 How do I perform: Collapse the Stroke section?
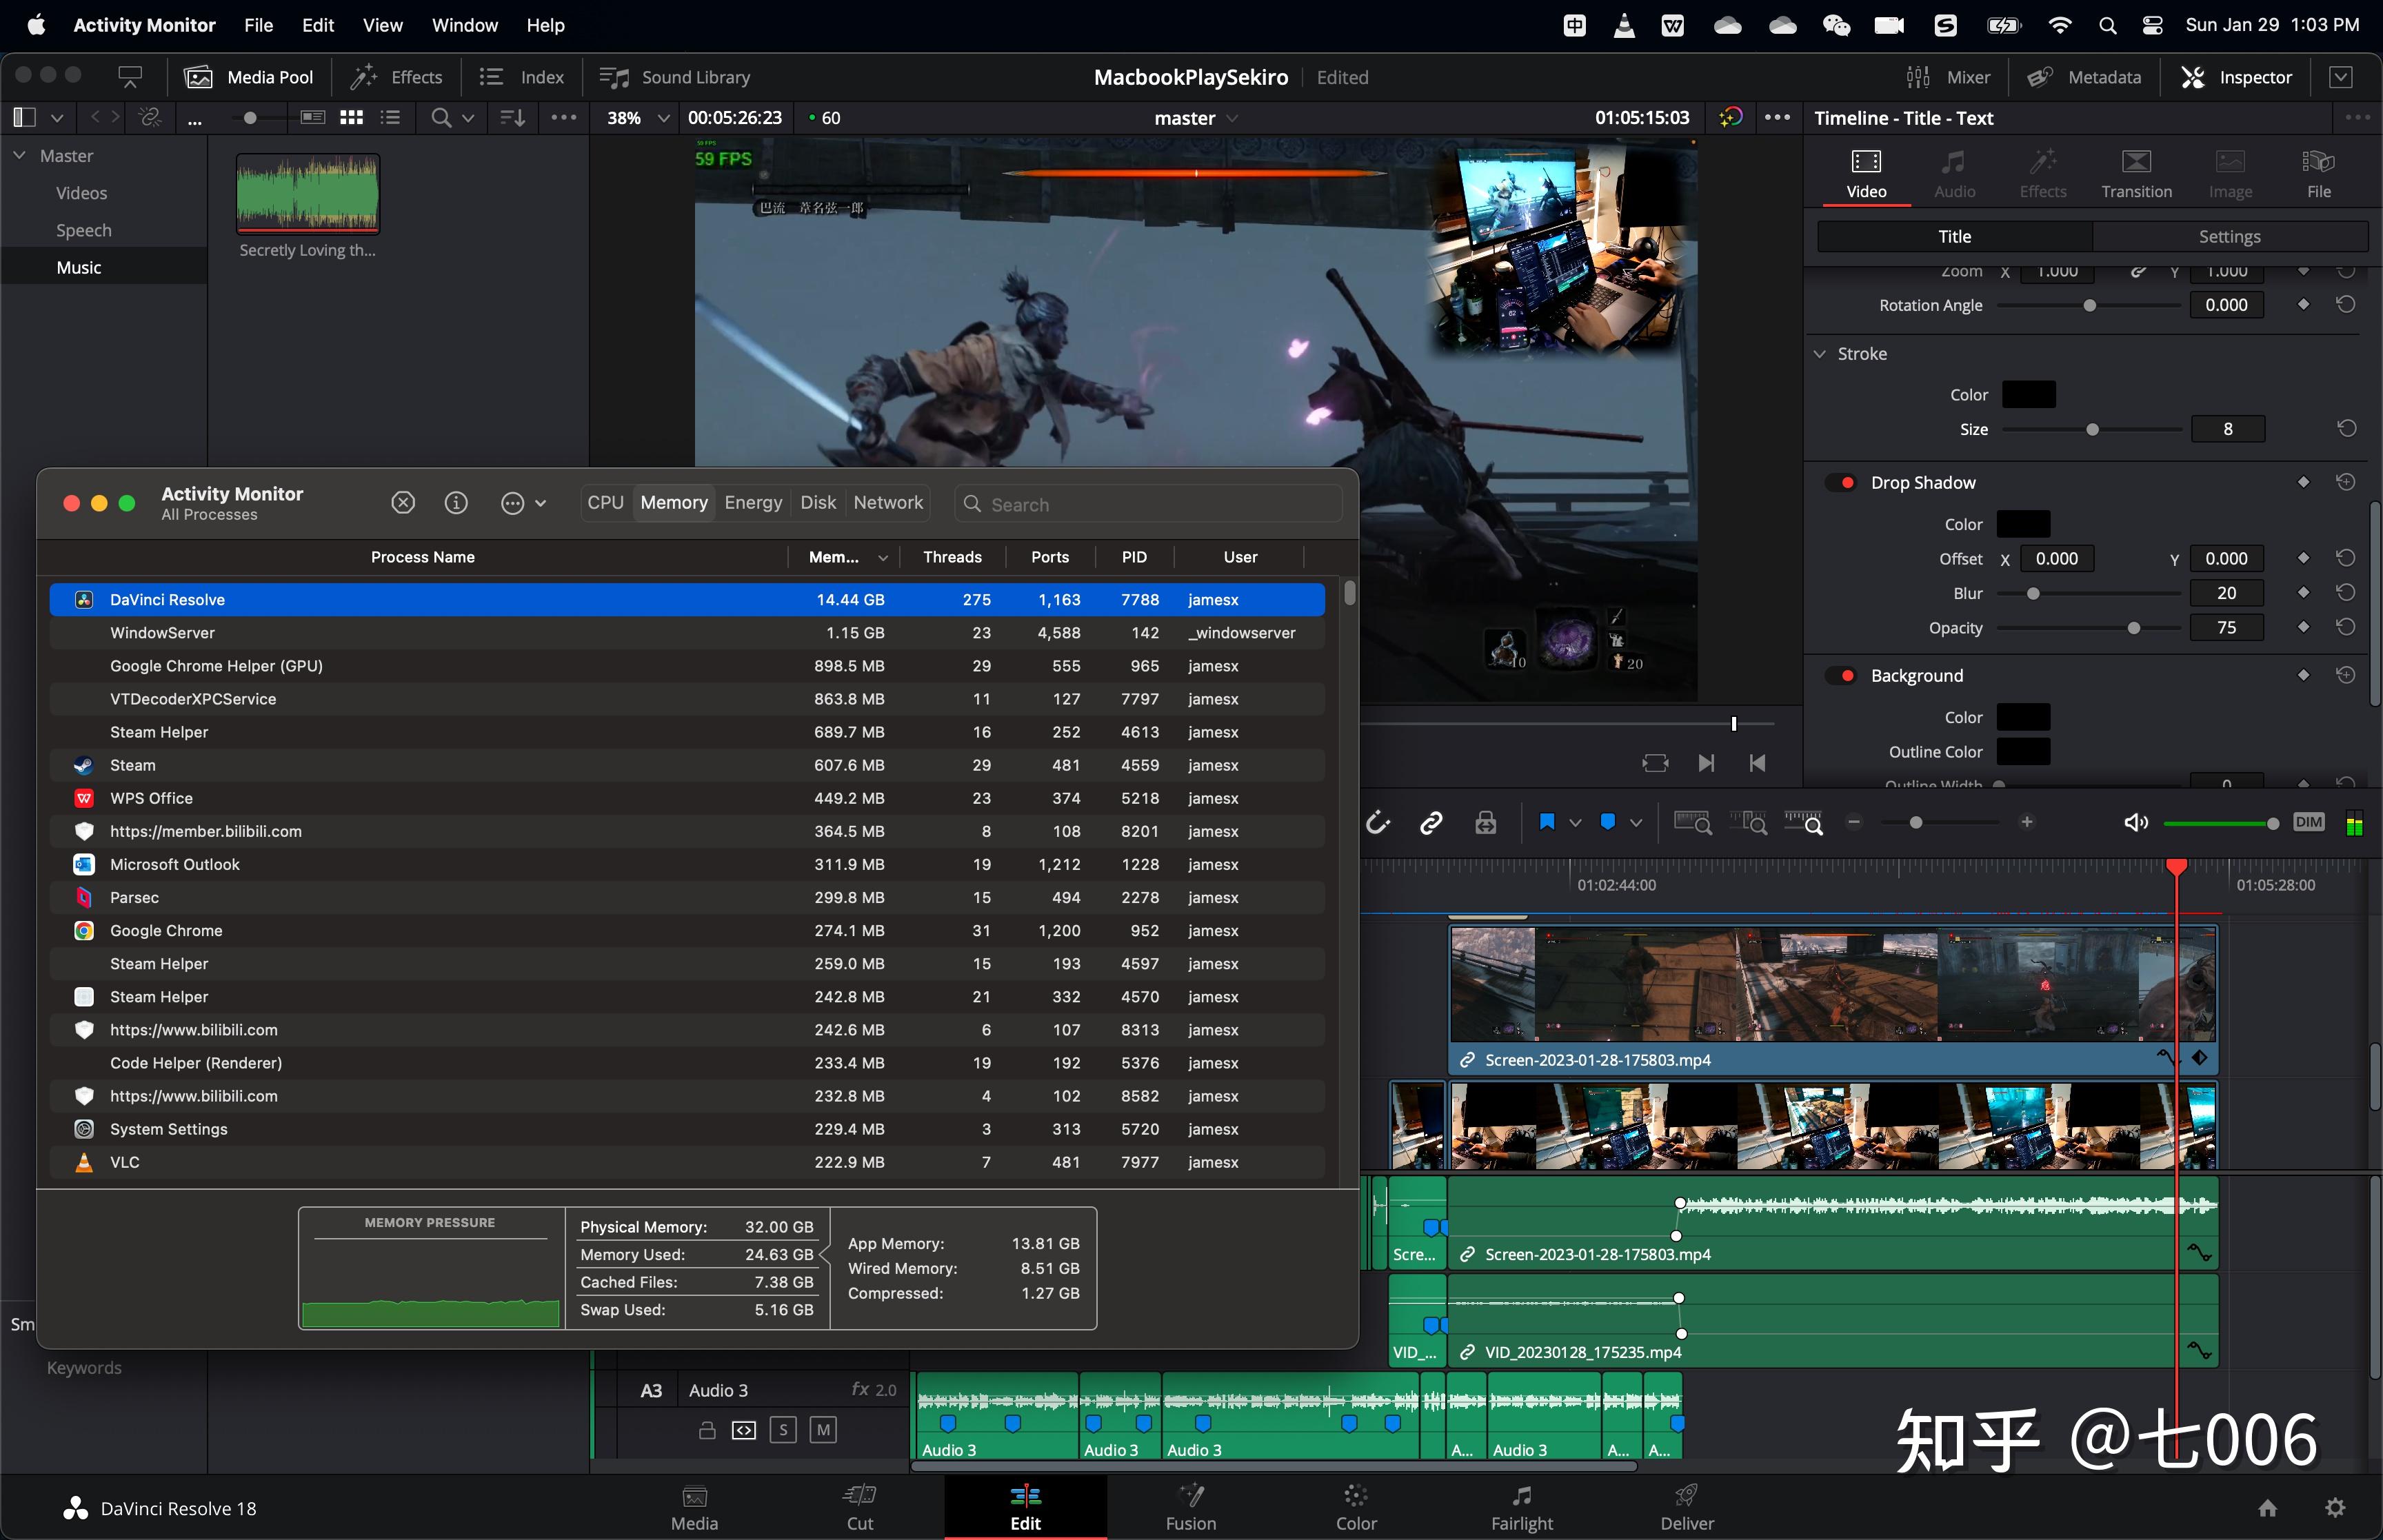coord(1820,354)
